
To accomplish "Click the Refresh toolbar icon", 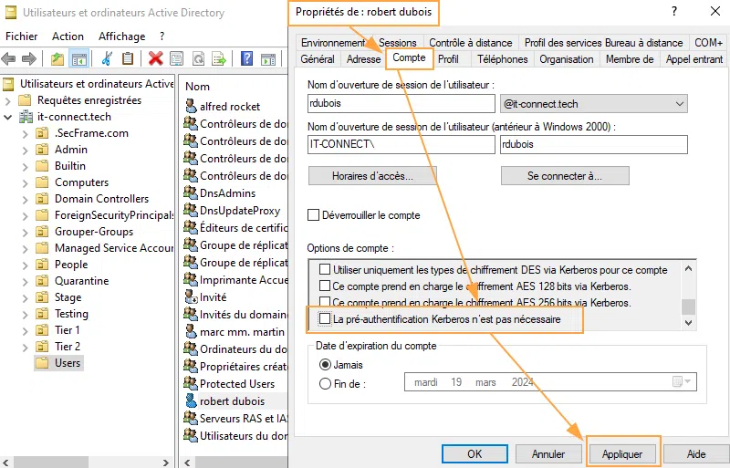I will coord(198,58).
